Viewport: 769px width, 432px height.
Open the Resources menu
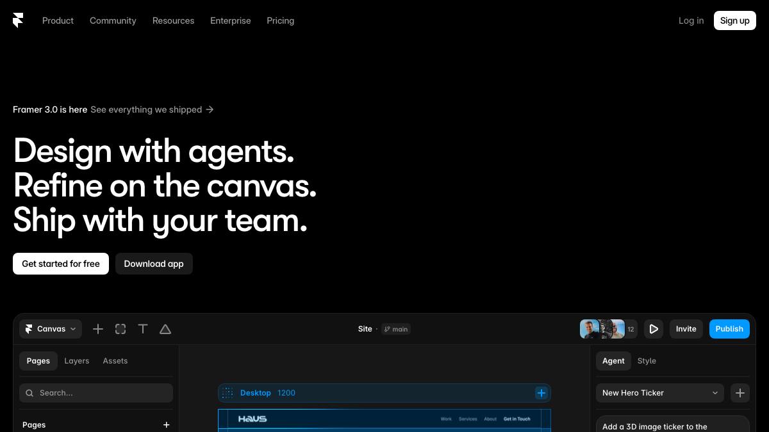(x=173, y=20)
